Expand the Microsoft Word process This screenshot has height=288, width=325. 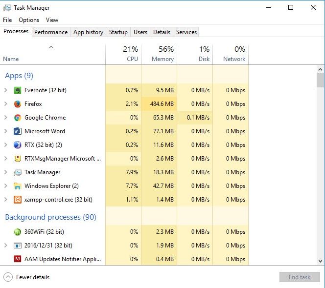pyautogui.click(x=6, y=131)
